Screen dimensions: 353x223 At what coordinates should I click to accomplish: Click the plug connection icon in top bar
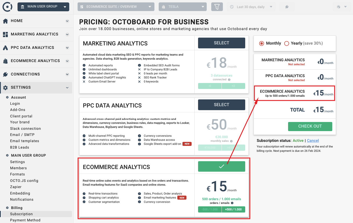[287, 7]
